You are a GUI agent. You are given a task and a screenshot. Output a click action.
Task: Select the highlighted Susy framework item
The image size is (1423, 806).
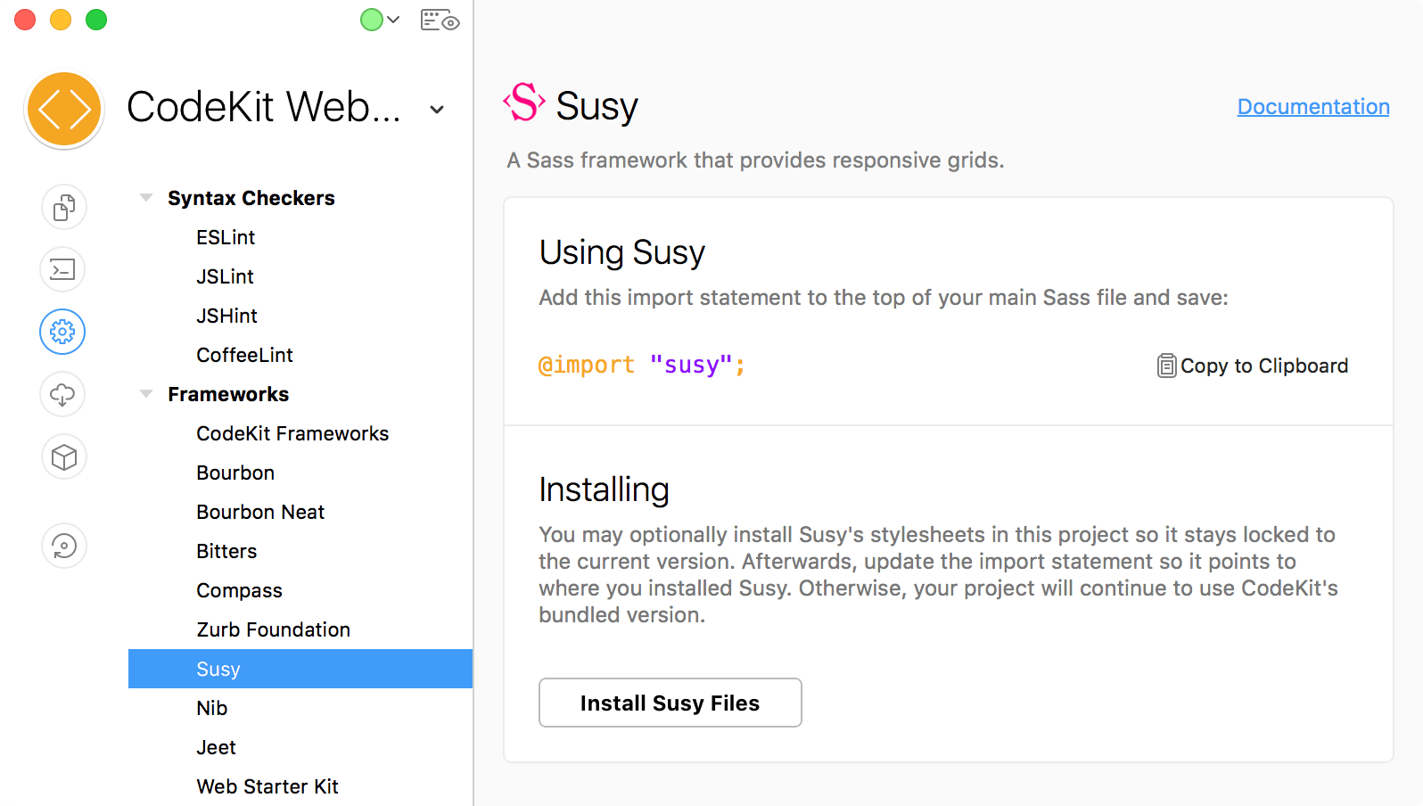(x=300, y=669)
